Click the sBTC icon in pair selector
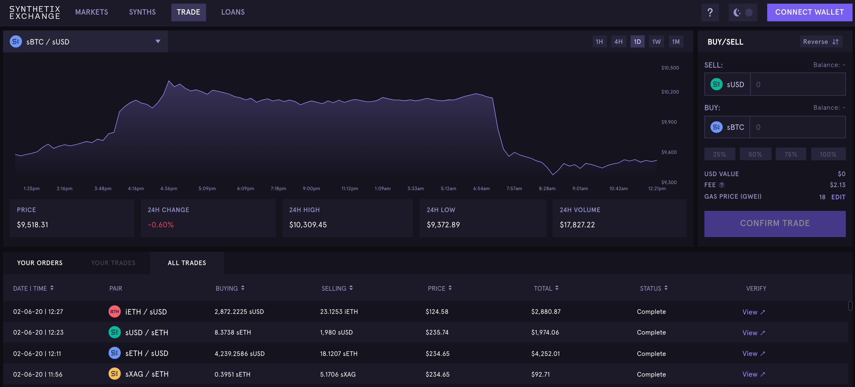This screenshot has width=855, height=387. tap(16, 41)
